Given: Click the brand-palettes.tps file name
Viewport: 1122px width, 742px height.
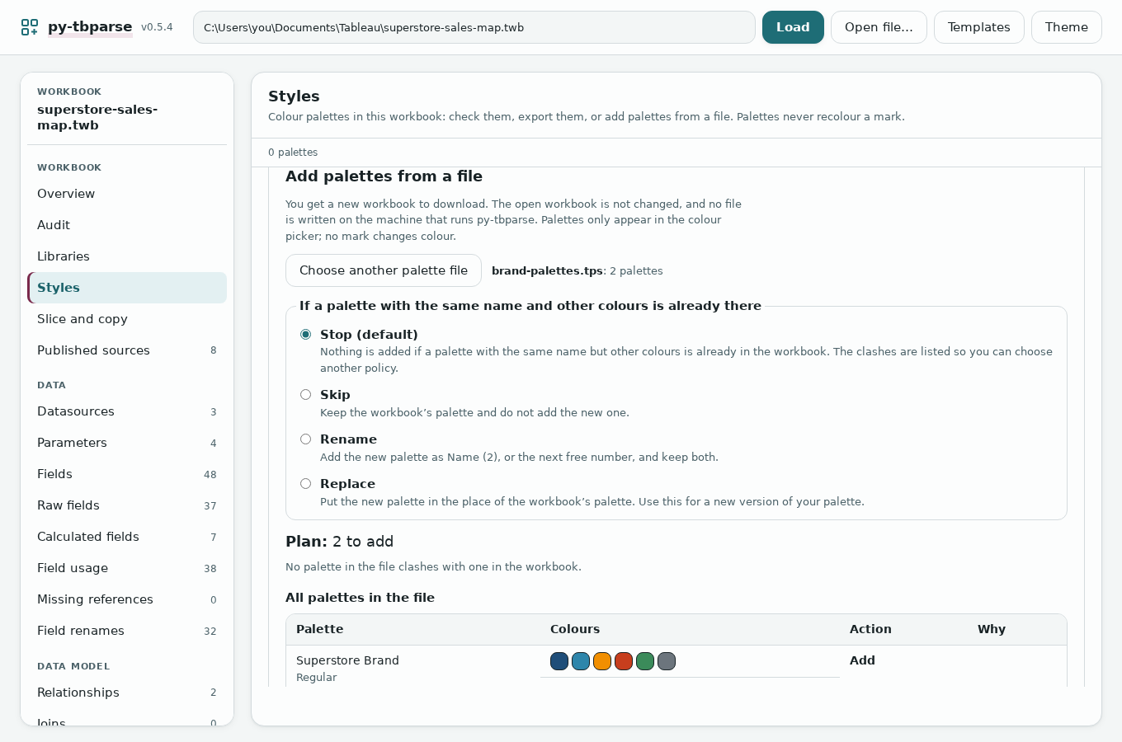Looking at the screenshot, I should (547, 271).
